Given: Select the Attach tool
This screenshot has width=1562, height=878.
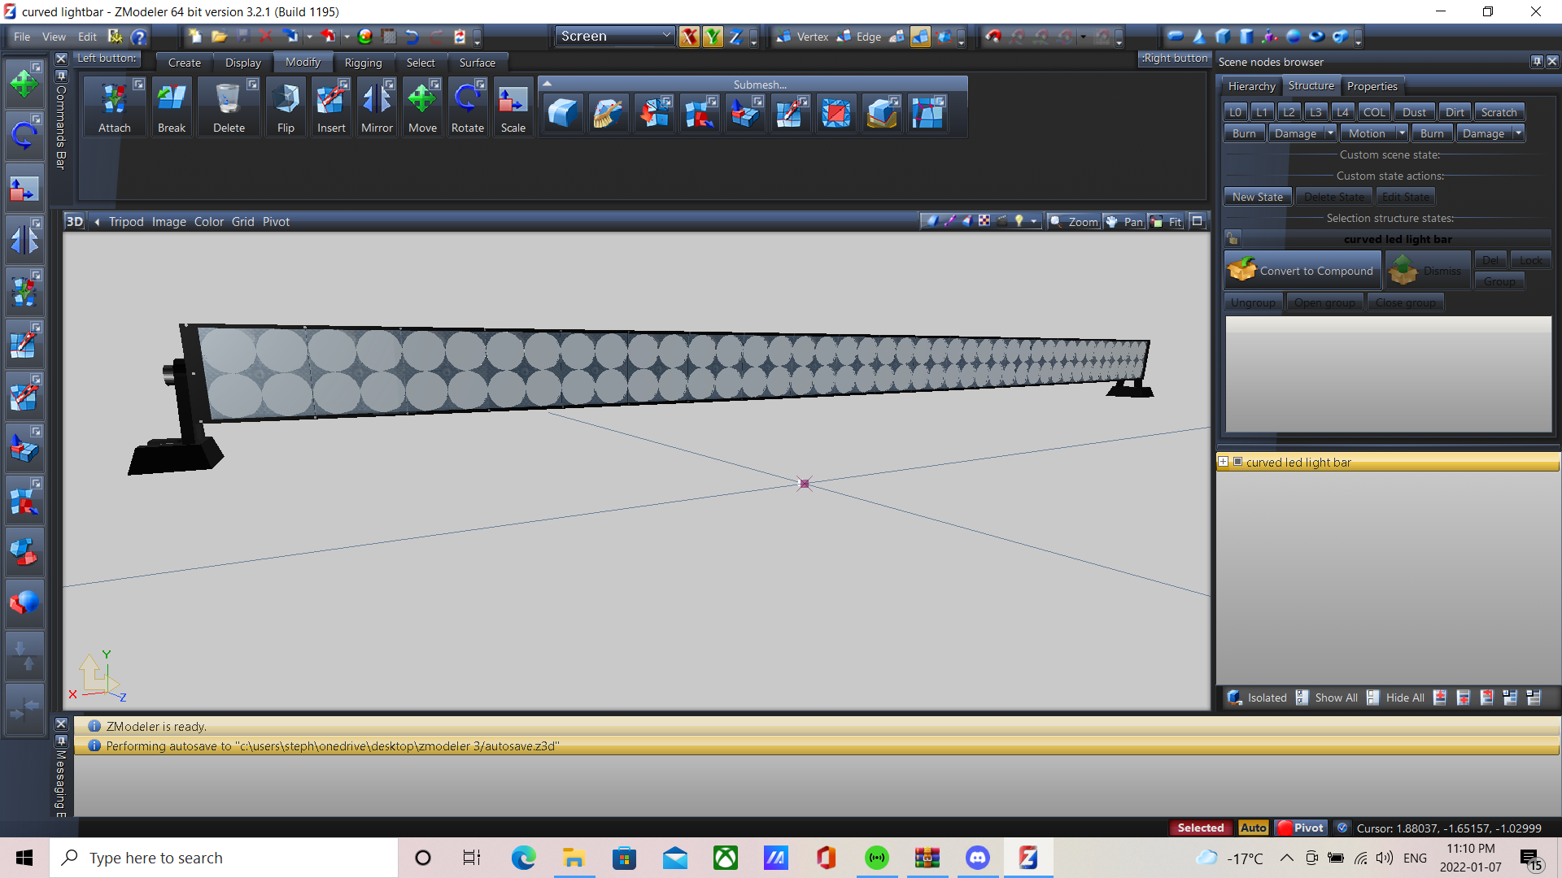Looking at the screenshot, I should pyautogui.click(x=114, y=106).
